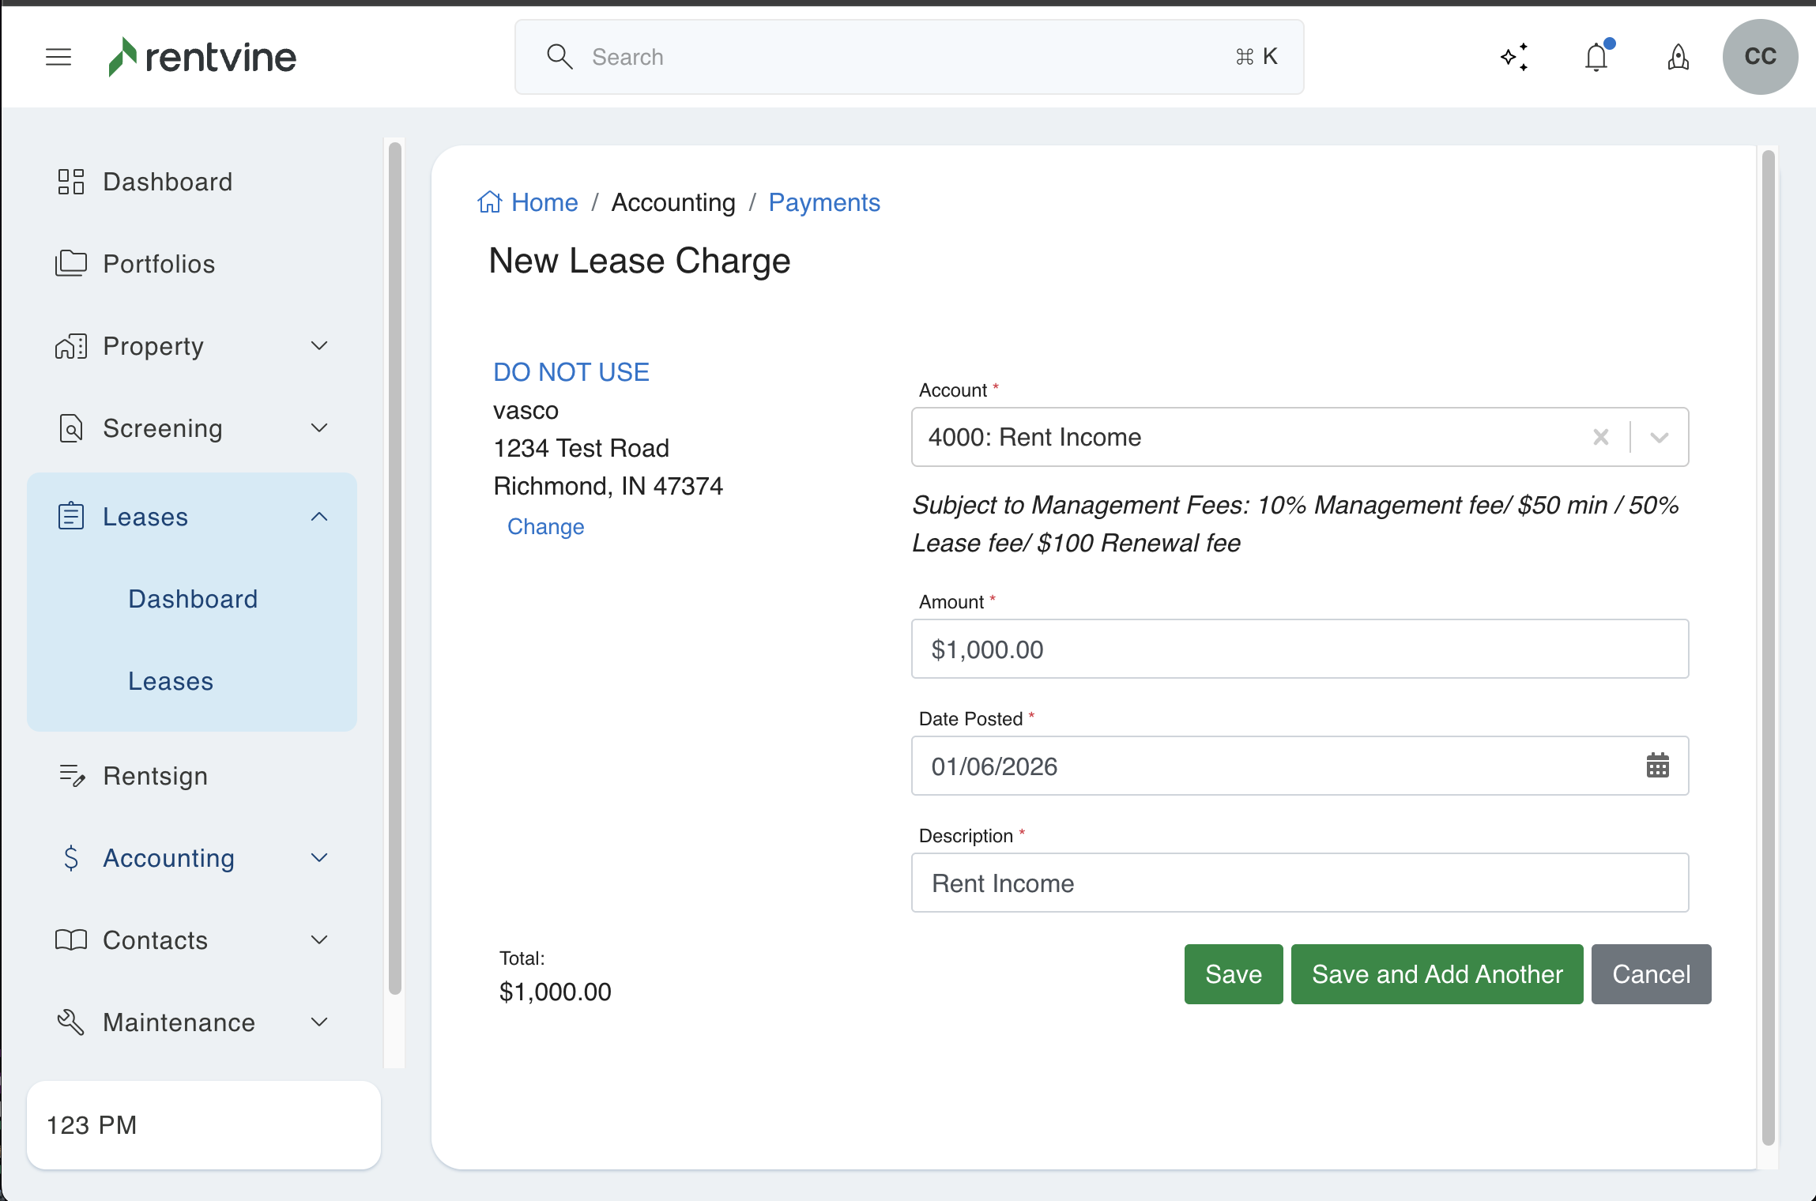
Task: Clear the selected Account with X
Action: (1601, 437)
